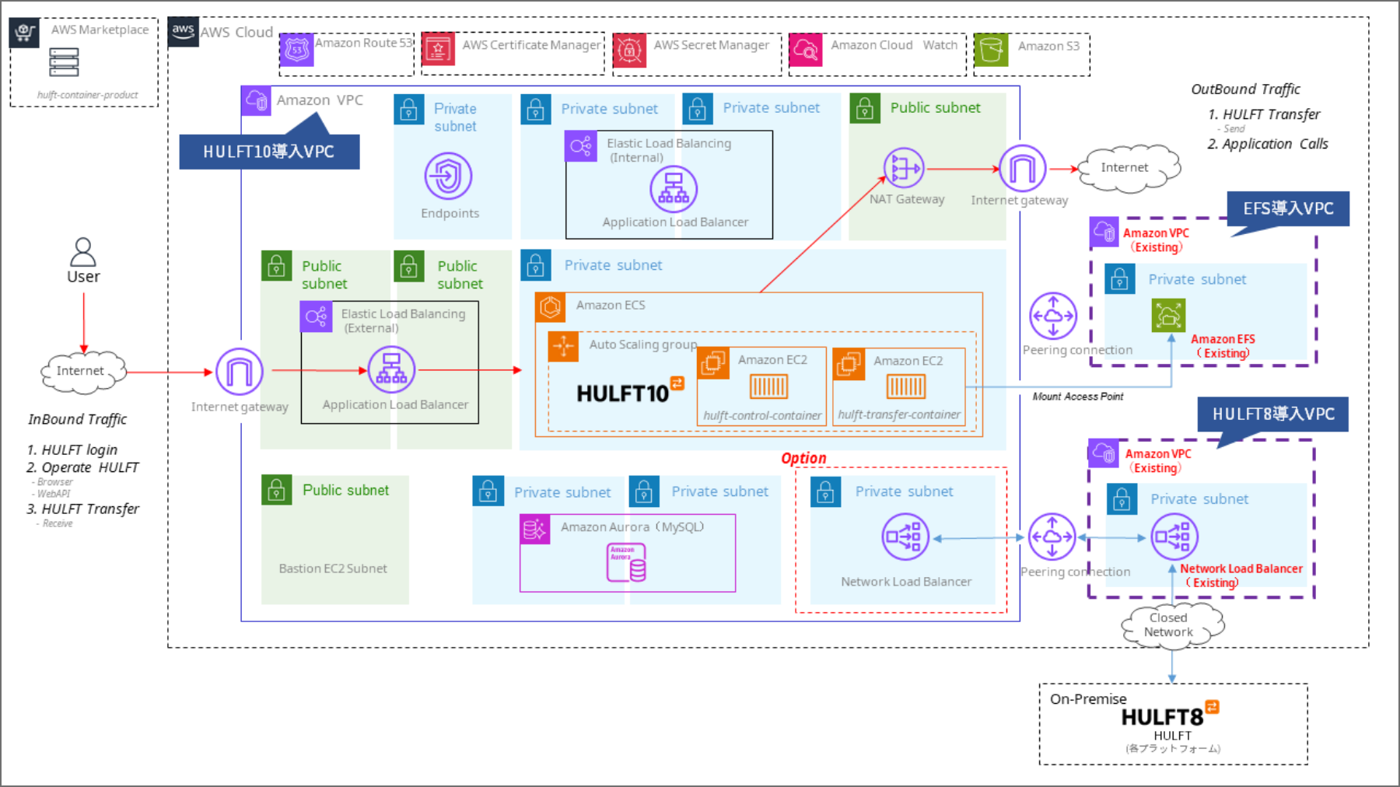The width and height of the screenshot is (1400, 787).
Task: Select the hulft-transfer-container label
Action: tap(899, 414)
